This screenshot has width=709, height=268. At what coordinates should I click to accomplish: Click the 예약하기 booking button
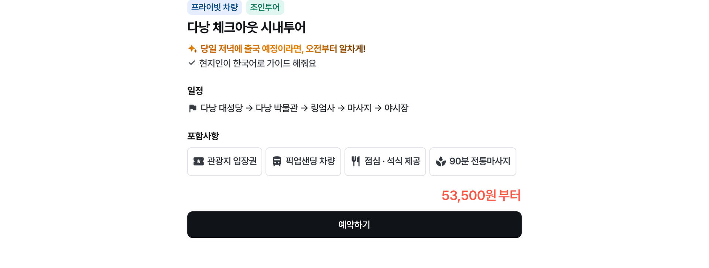354,225
